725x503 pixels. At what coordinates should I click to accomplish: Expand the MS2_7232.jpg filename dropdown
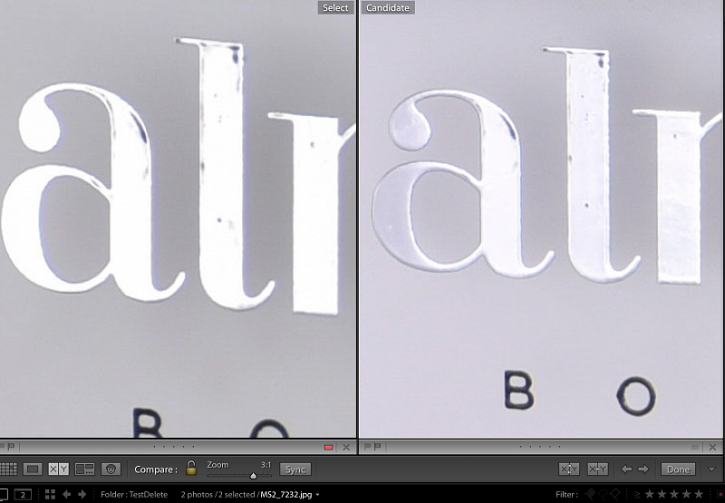coord(317,495)
